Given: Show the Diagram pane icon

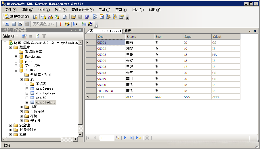Looking at the screenshot, I should point(7,24).
